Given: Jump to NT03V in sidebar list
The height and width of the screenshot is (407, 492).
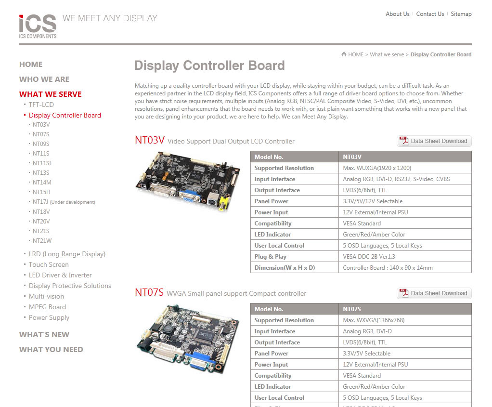Looking at the screenshot, I should pos(41,124).
